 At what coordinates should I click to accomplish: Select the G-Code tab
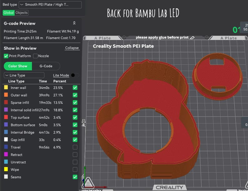(x=46, y=66)
